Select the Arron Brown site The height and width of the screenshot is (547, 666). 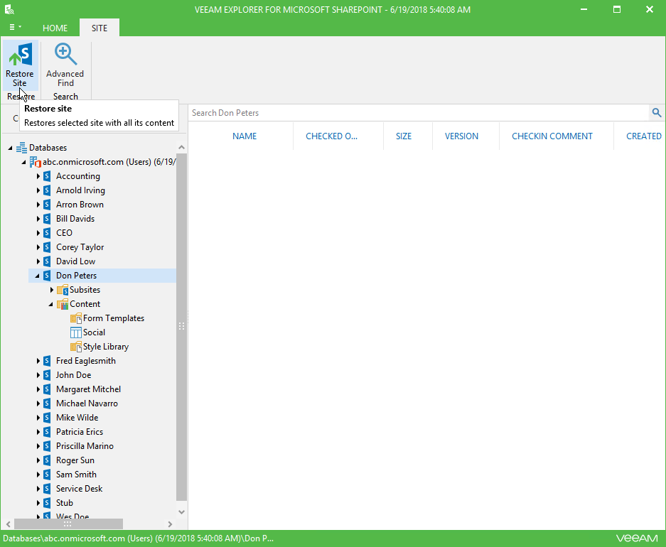click(80, 205)
